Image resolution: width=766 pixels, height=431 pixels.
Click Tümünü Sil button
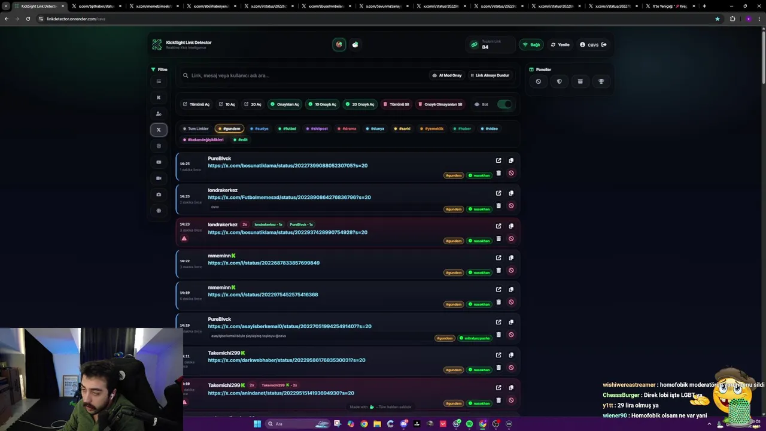(x=397, y=104)
